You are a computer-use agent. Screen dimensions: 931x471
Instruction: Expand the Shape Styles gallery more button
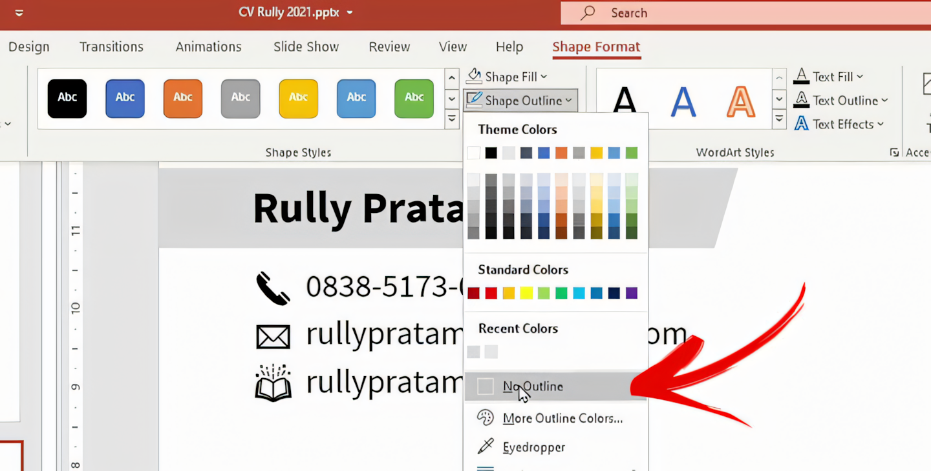(452, 119)
